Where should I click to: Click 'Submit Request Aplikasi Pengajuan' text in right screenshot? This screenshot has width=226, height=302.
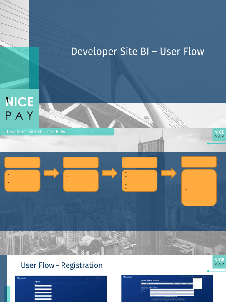click(x=149, y=287)
